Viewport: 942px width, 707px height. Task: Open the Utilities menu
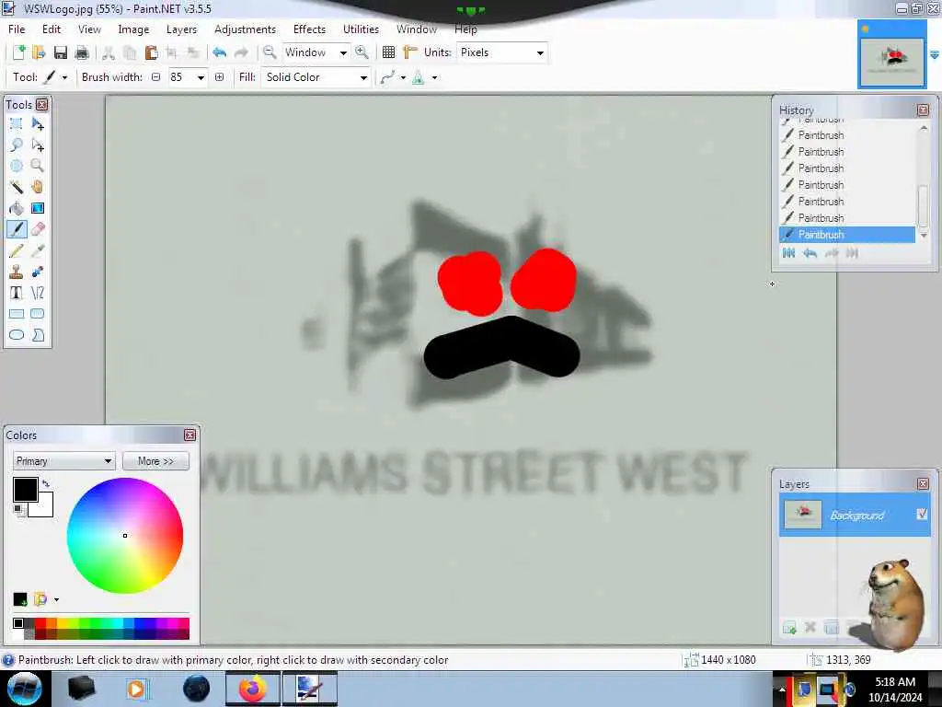click(361, 29)
